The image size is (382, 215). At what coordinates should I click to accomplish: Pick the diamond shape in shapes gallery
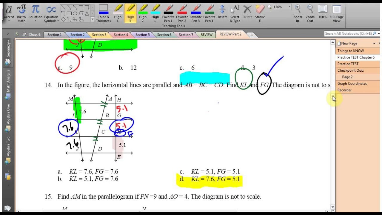pos(63,19)
